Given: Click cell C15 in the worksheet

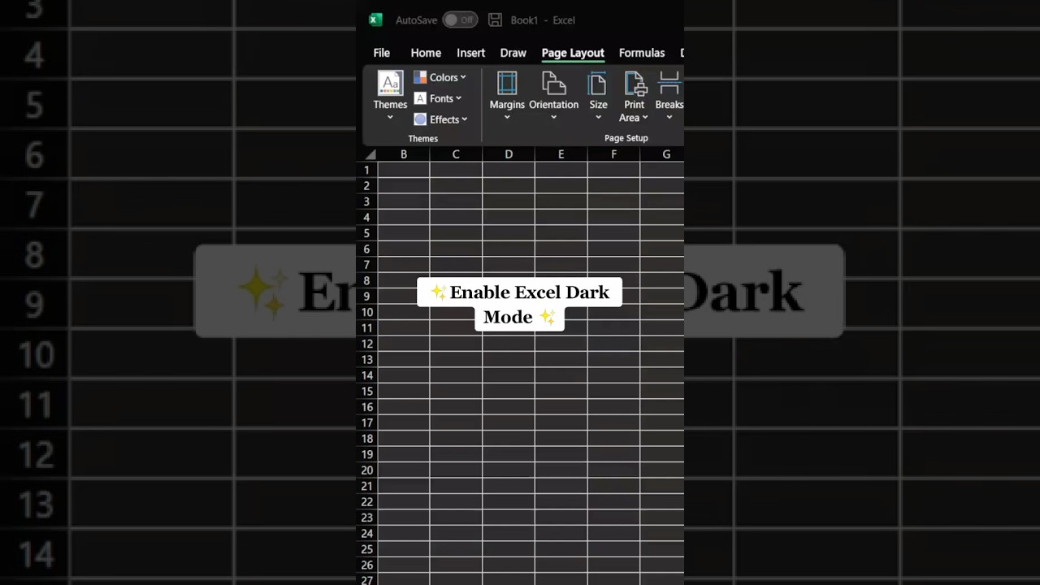Looking at the screenshot, I should pyautogui.click(x=456, y=391).
